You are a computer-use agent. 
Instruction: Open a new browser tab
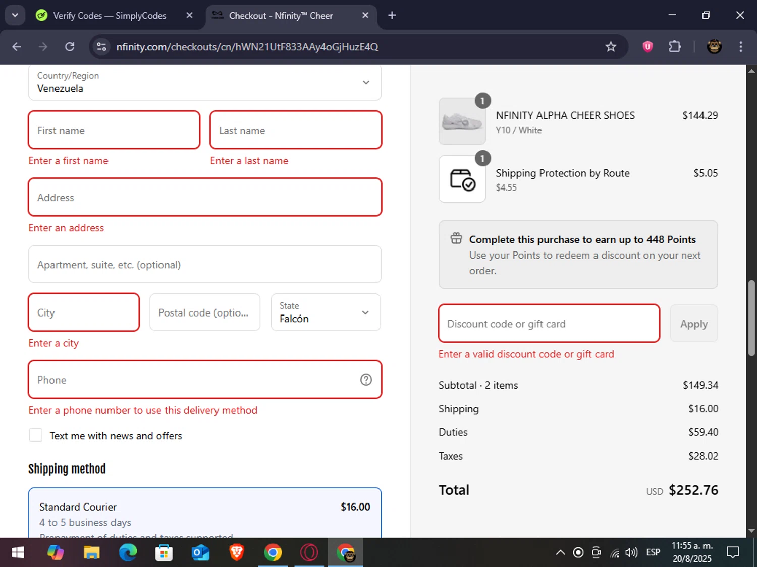click(392, 15)
